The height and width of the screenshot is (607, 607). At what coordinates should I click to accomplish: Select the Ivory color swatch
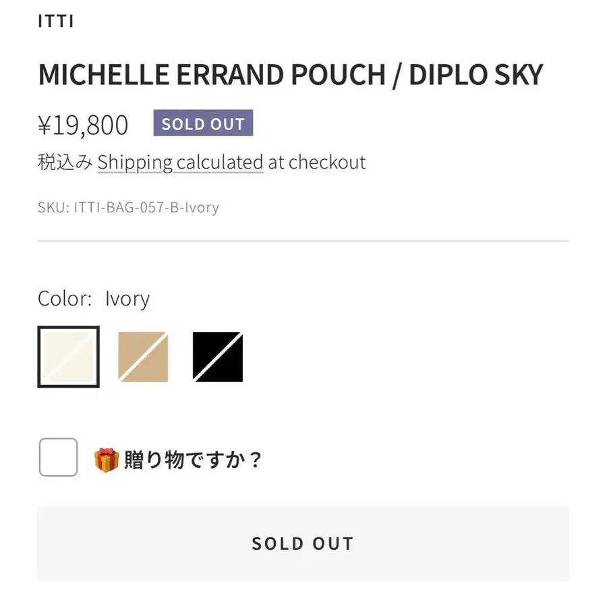[x=68, y=357]
